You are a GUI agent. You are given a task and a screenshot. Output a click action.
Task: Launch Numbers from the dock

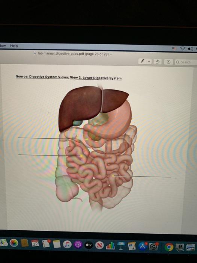pyautogui.click(x=110, y=246)
